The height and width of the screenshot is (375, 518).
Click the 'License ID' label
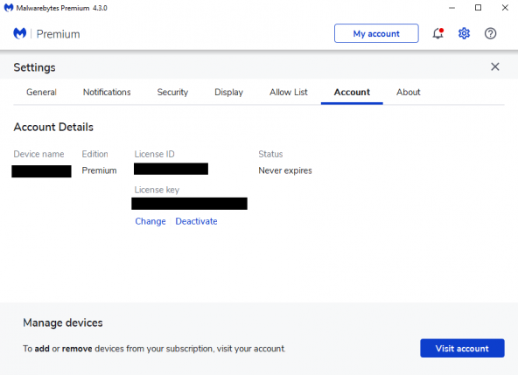click(154, 154)
